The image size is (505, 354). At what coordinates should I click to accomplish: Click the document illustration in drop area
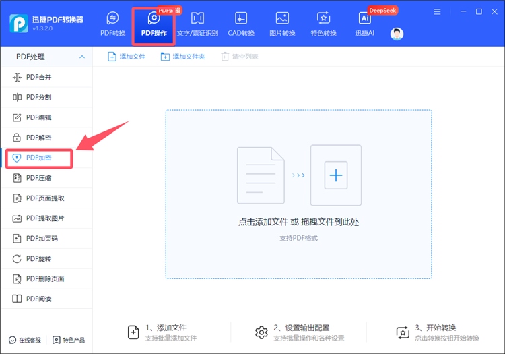(261, 175)
